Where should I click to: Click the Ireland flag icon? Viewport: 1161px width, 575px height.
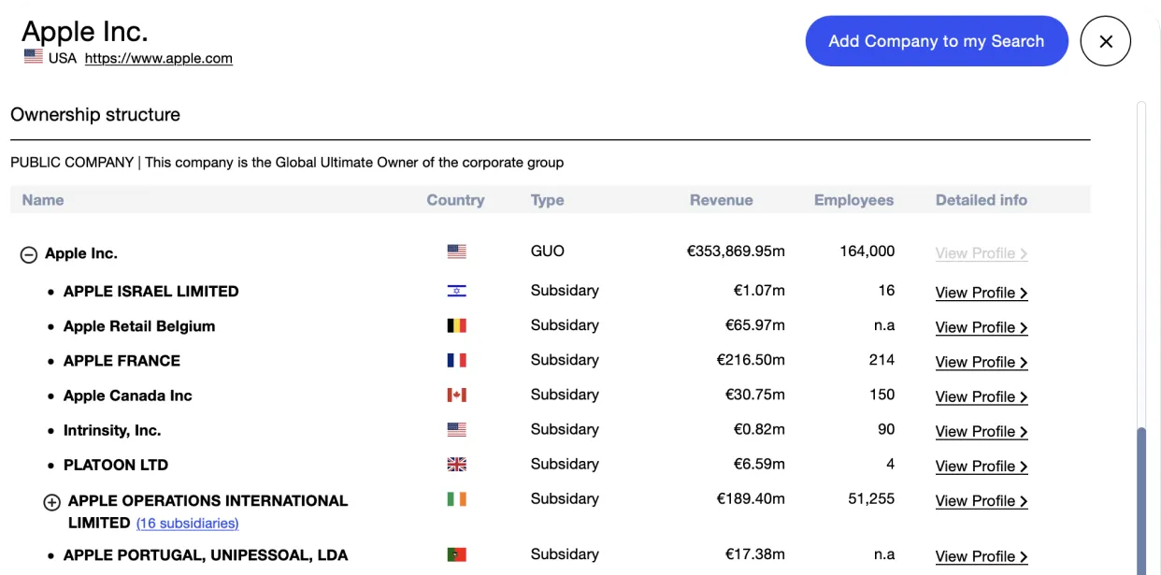tap(456, 498)
